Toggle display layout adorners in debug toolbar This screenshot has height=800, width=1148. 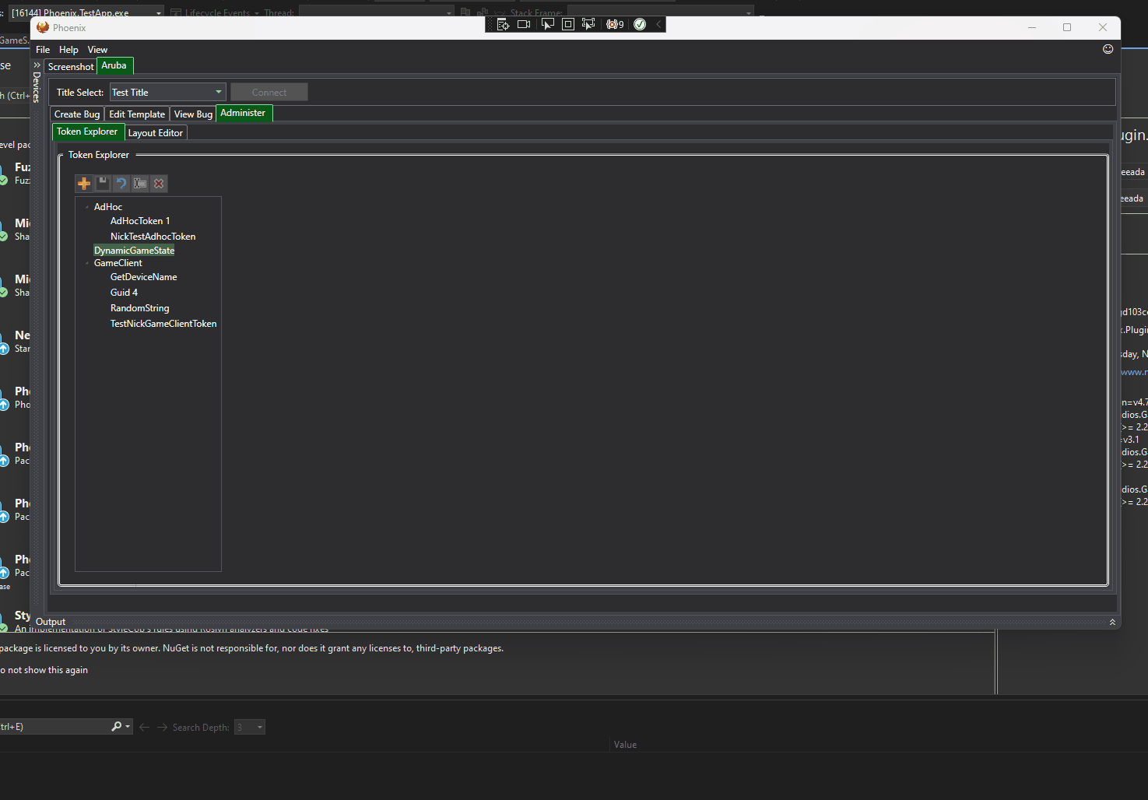click(568, 24)
